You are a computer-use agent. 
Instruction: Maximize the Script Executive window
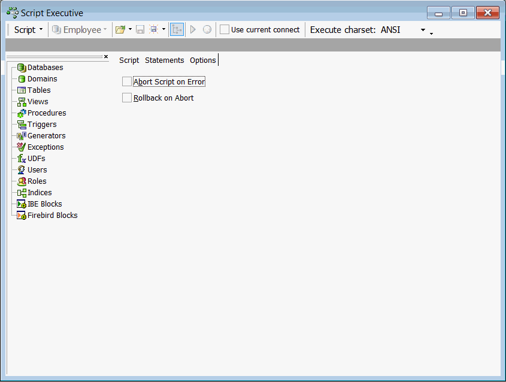tap(463, 13)
